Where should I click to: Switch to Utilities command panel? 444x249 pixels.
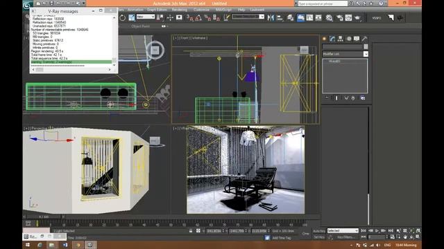[x=364, y=39]
